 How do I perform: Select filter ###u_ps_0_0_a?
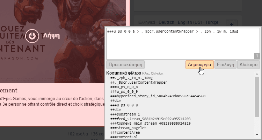point(124,87)
